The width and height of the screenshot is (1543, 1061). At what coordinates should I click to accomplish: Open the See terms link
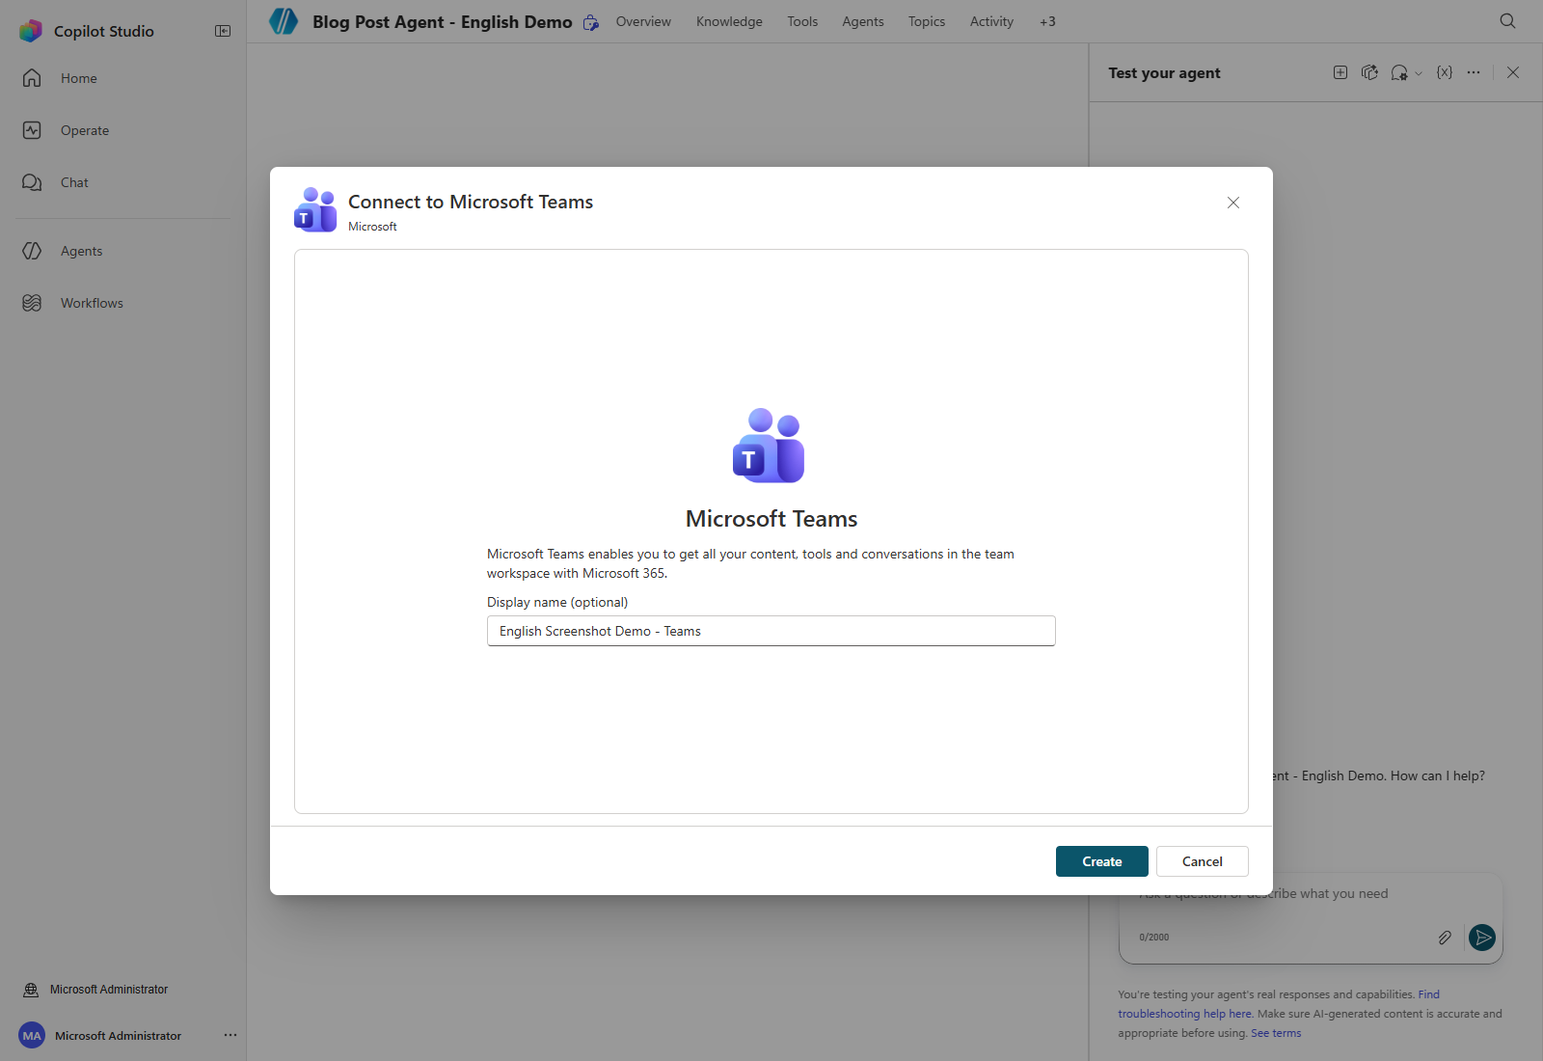pyautogui.click(x=1276, y=1033)
